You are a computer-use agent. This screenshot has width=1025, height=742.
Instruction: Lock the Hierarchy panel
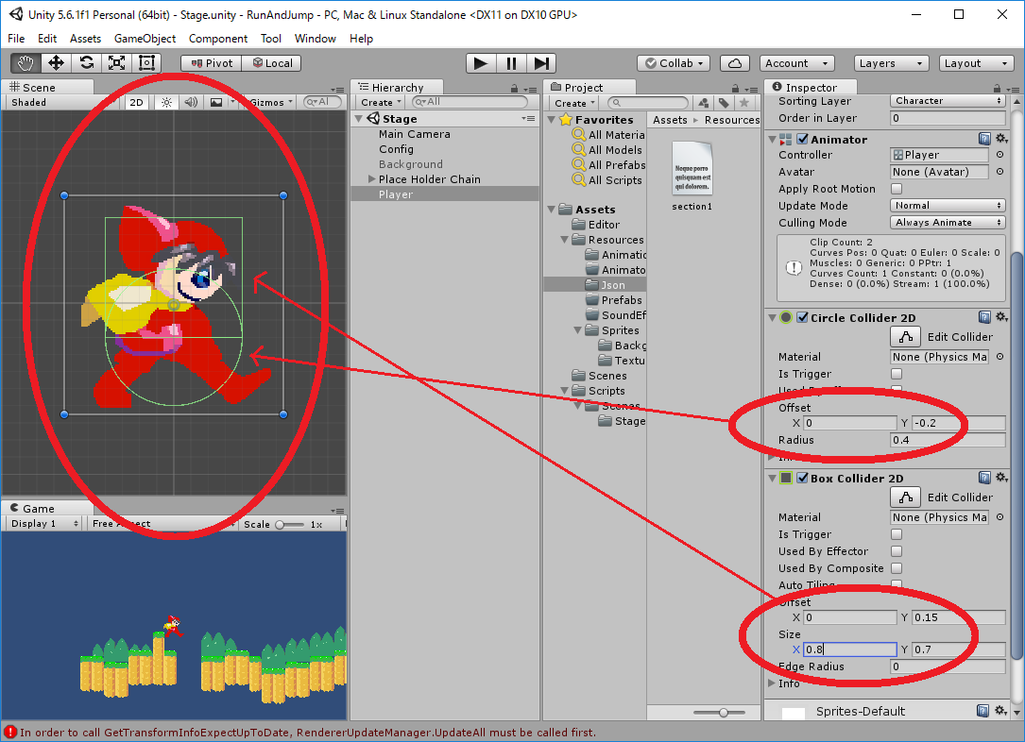[x=515, y=88]
